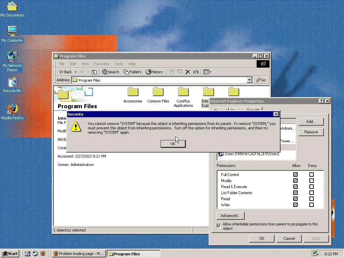Click OK in Internet Explorer Properties
The height and width of the screenshot is (258, 344).
tap(262, 239)
